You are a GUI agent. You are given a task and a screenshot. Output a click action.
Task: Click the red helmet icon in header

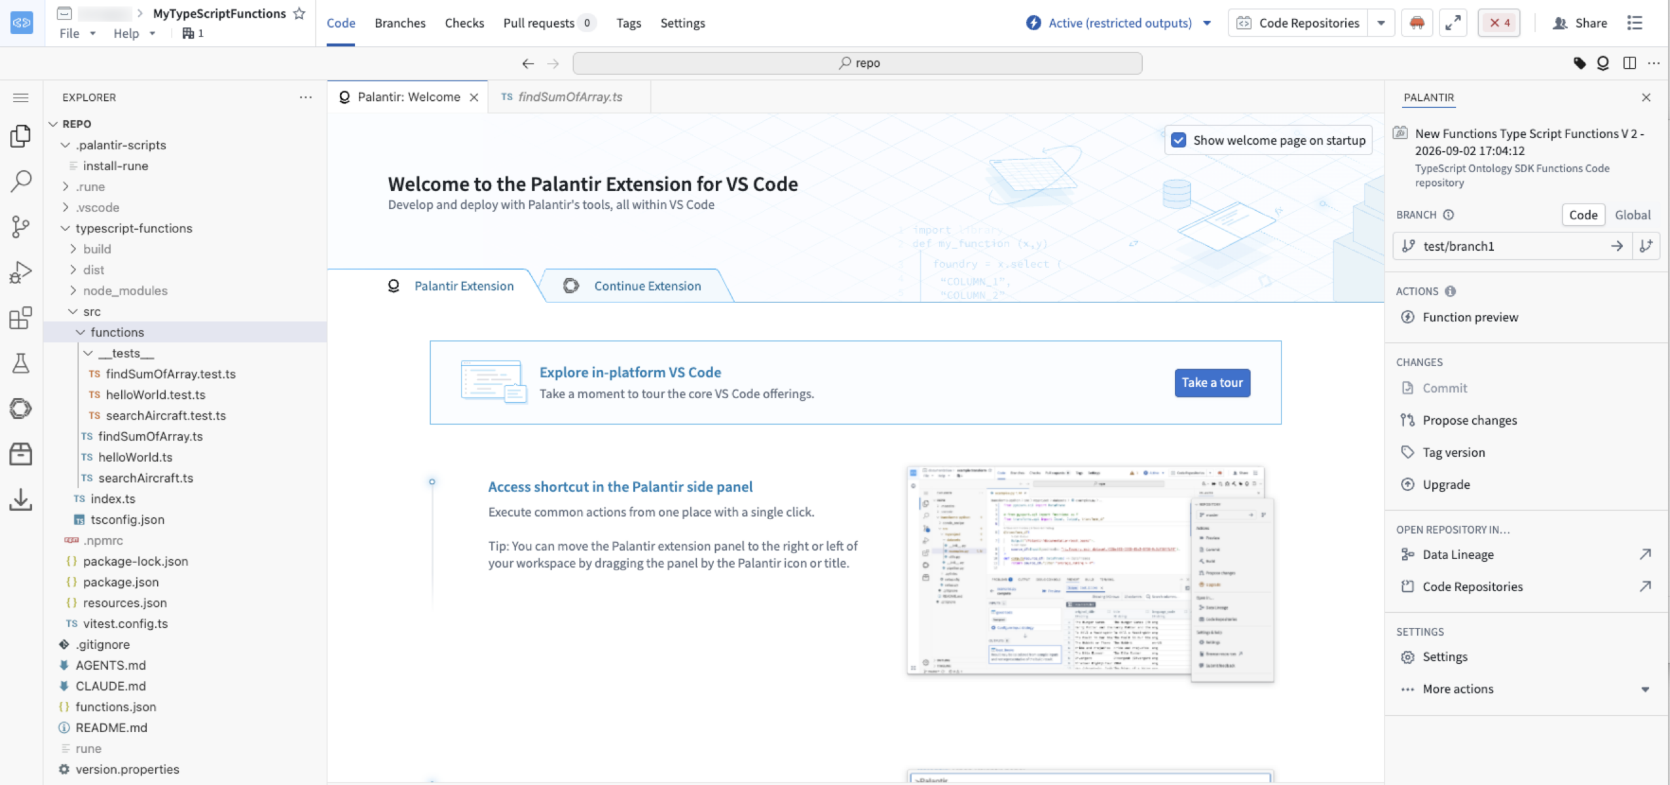click(x=1417, y=23)
